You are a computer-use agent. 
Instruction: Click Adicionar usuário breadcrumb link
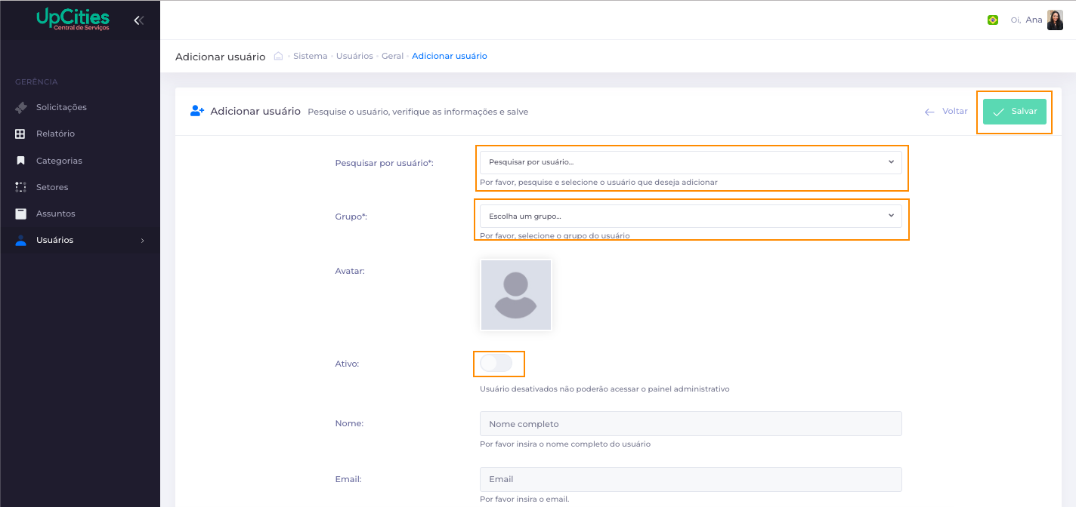[450, 56]
